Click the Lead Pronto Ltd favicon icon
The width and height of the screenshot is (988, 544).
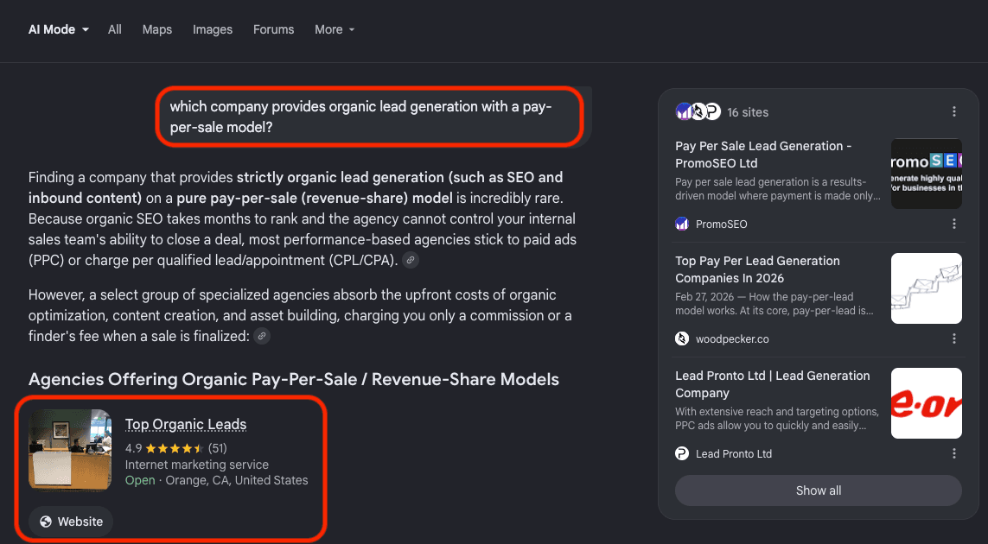coord(682,453)
